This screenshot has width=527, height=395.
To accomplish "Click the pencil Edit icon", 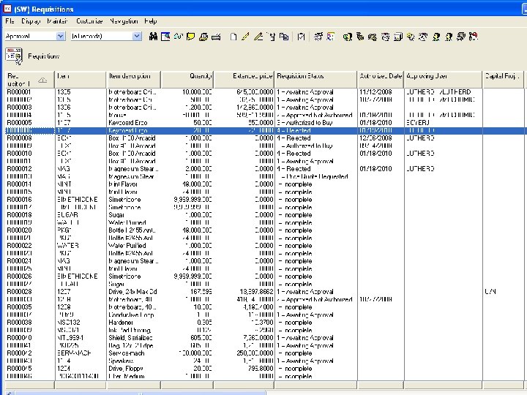I will click(246, 36).
